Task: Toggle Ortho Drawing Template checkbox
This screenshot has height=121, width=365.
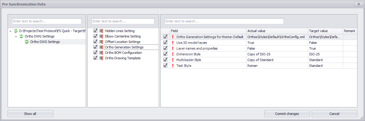Action: [x=96, y=58]
